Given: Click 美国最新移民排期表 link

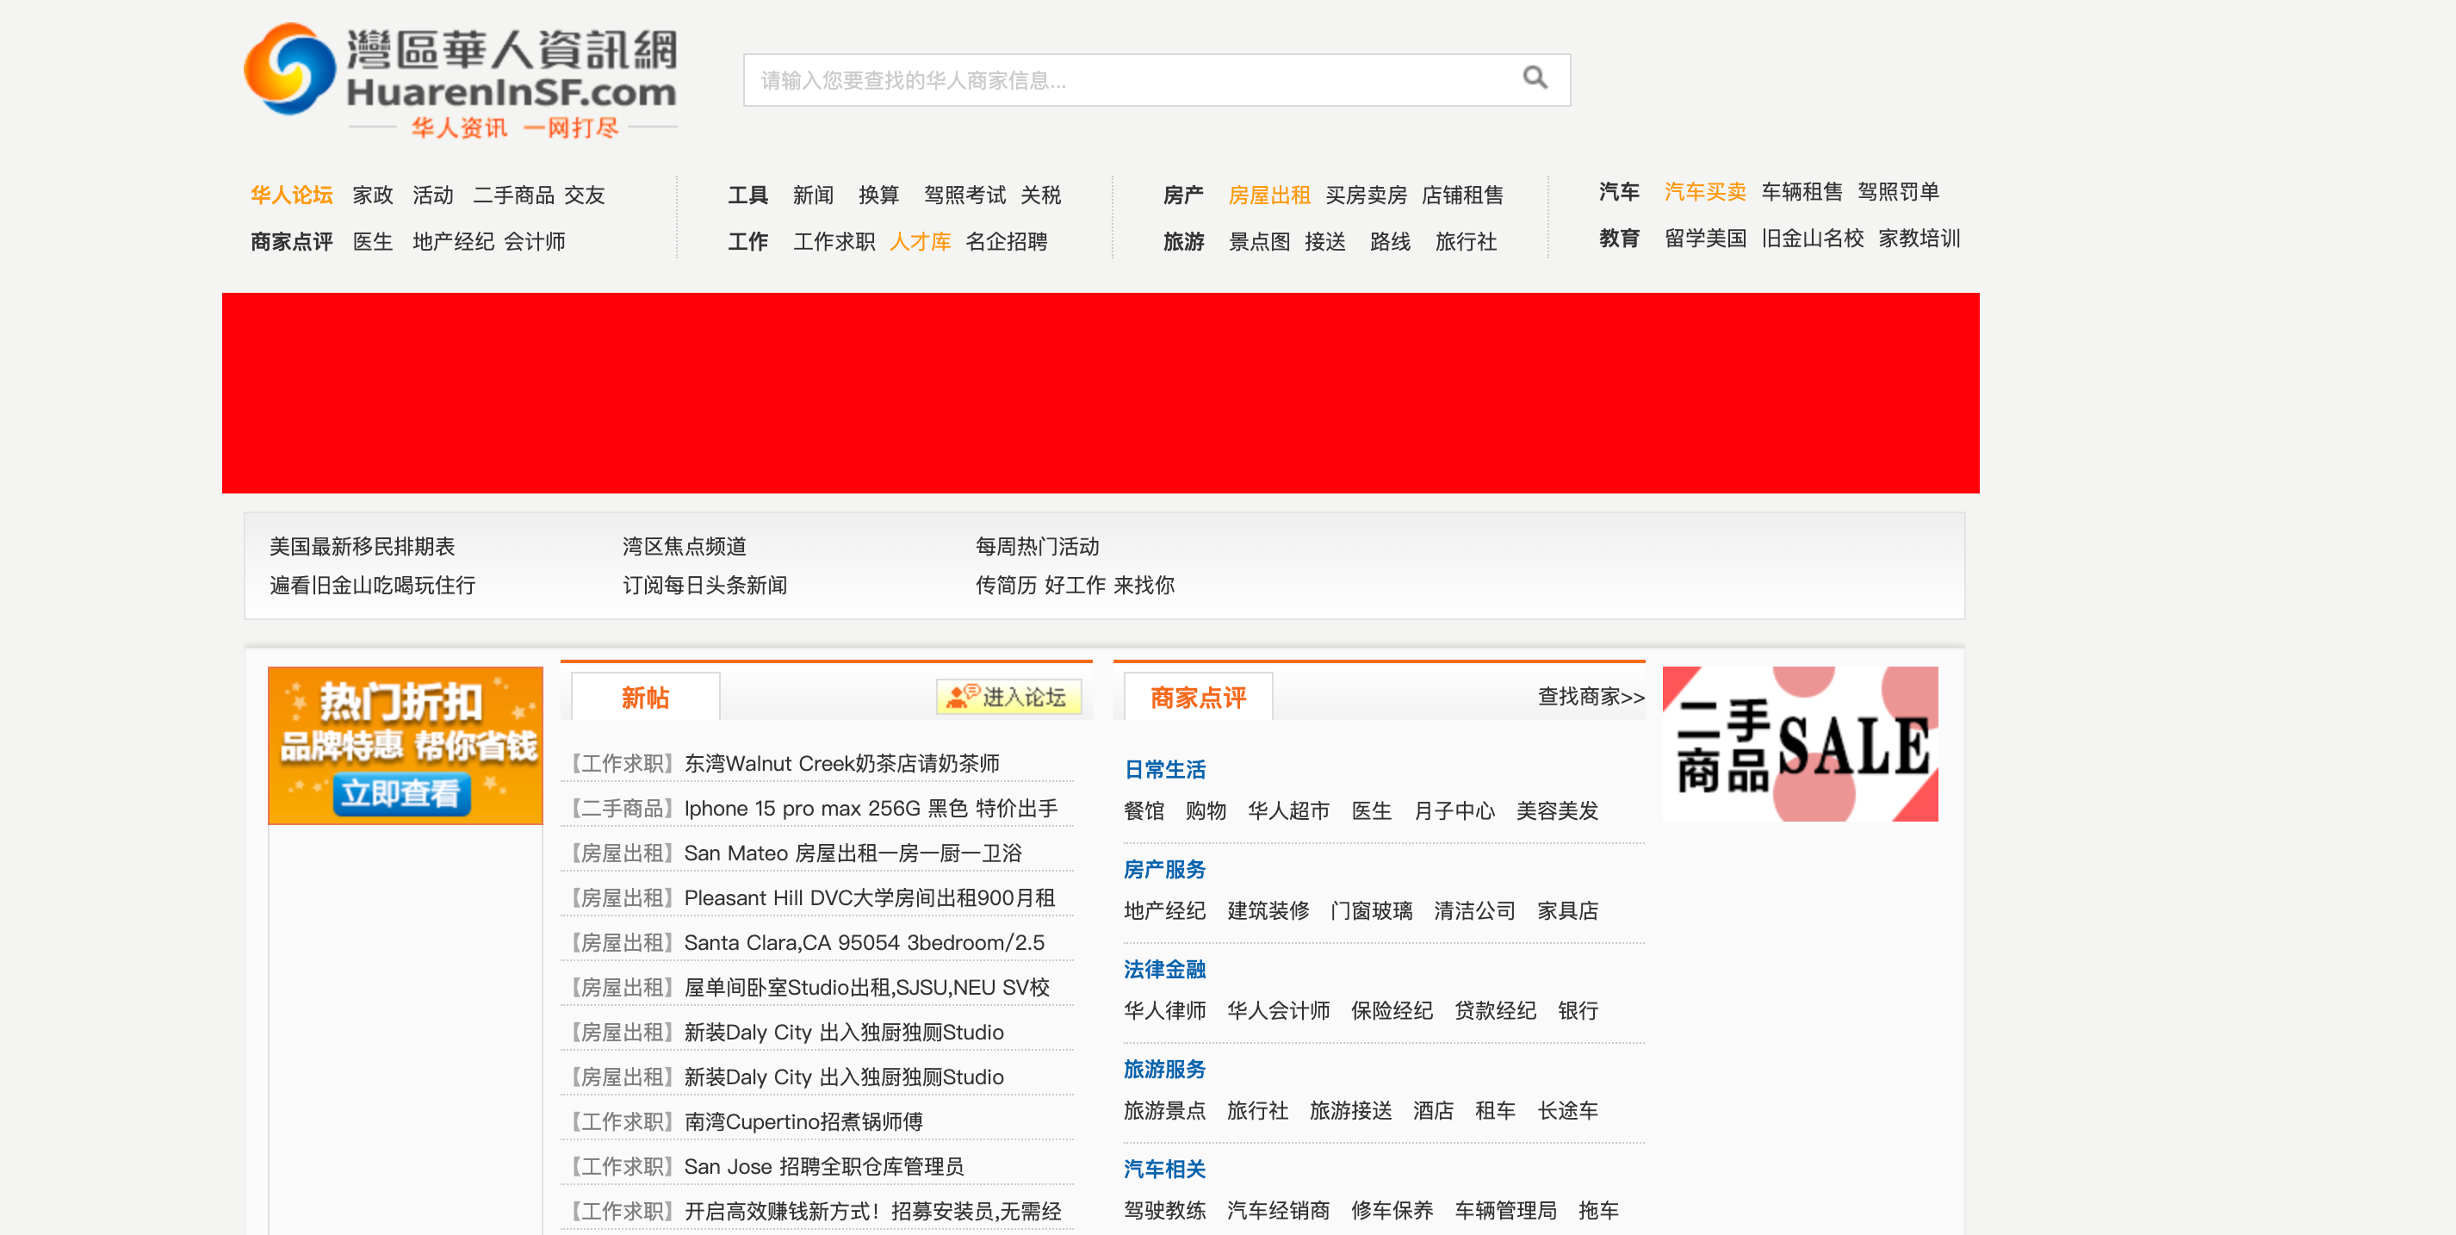Looking at the screenshot, I should (363, 547).
